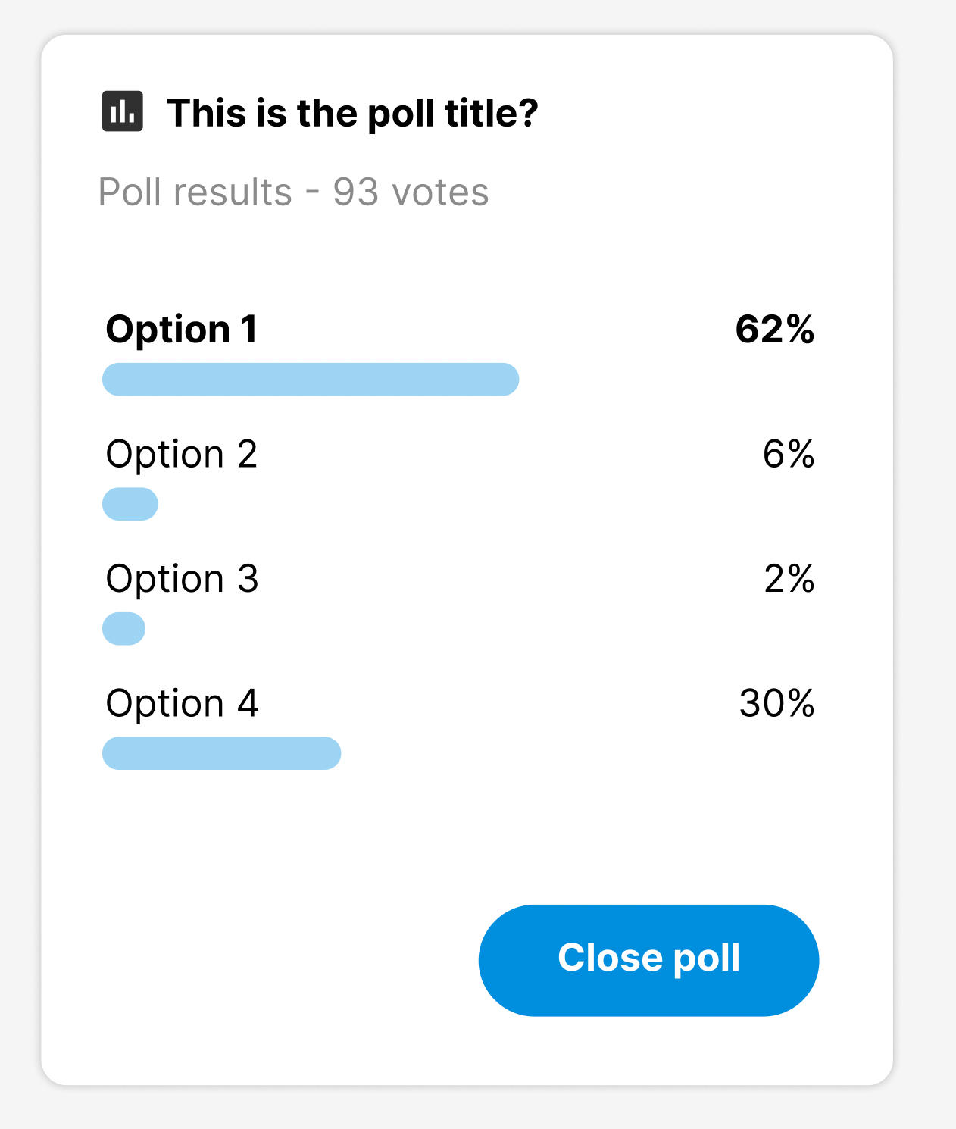Click Option 1's progress bar
The width and height of the screenshot is (956, 1129).
pyautogui.click(x=309, y=378)
